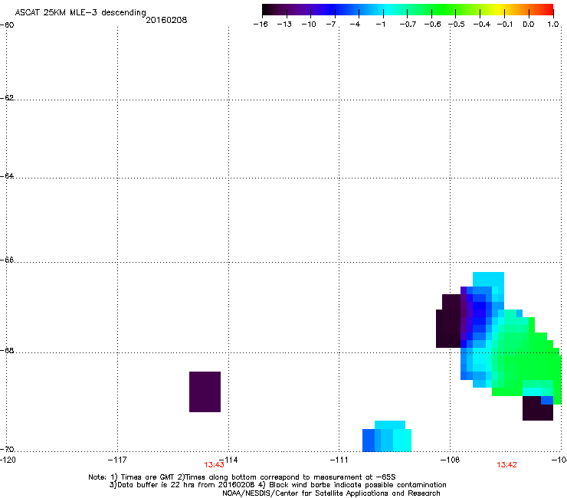Viewport: 567px width, 498px height.
Task: Click the -10 color bar label
Action: click(x=309, y=25)
